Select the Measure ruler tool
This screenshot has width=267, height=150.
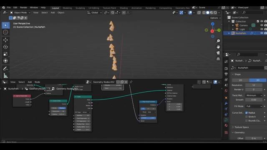coord(5,75)
